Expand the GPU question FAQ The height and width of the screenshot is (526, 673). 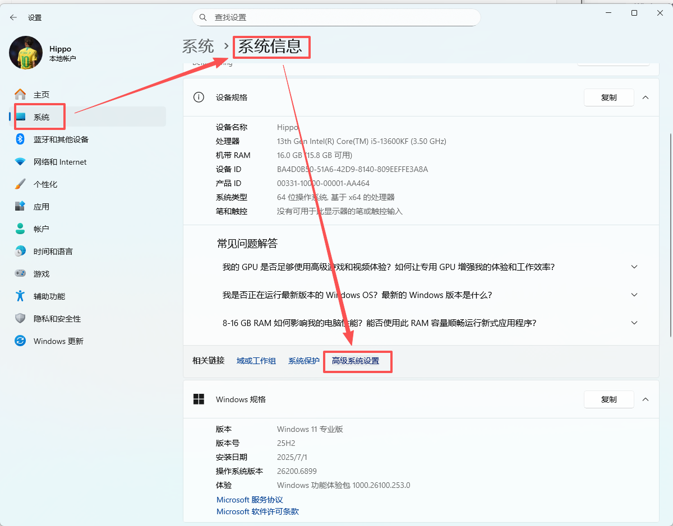click(634, 267)
